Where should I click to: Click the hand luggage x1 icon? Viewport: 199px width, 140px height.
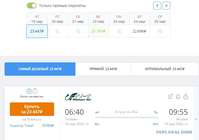pos(29,91)
